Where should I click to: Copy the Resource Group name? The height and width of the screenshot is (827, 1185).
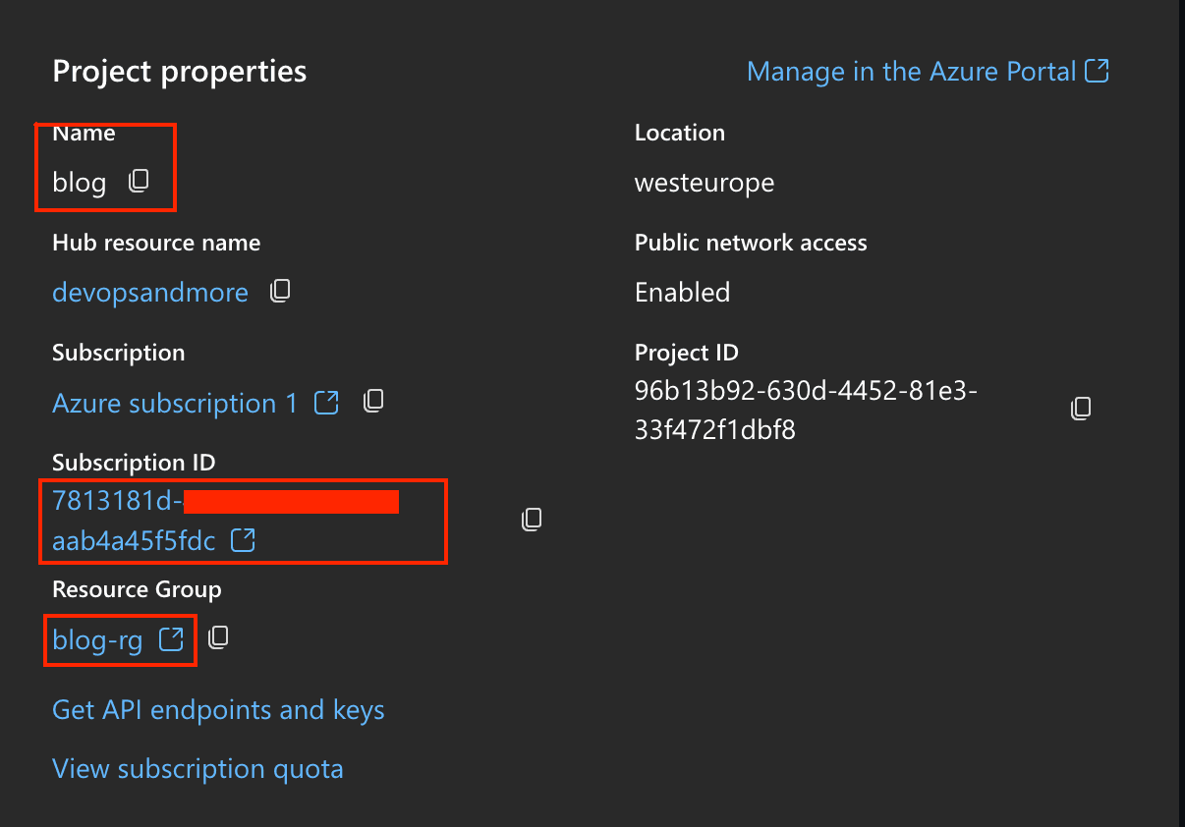coord(218,636)
